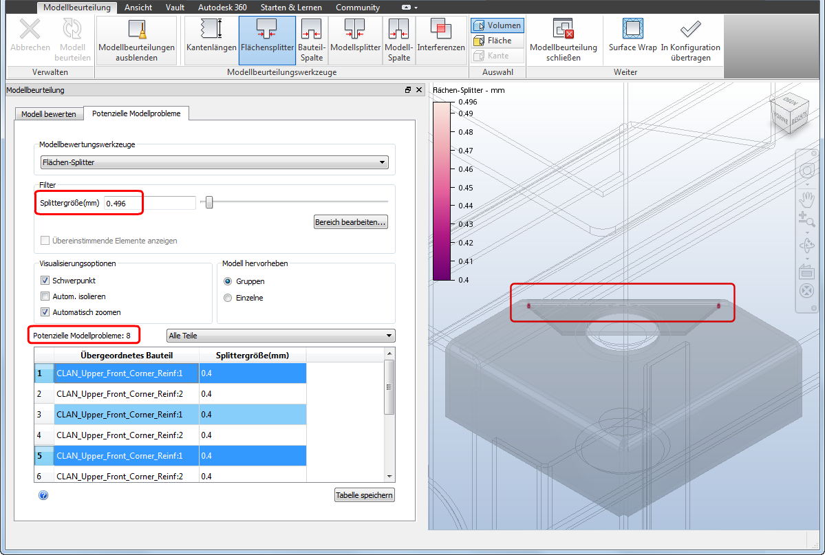Click the Flächen-Splitter color legend bar
This screenshot has height=555, width=825.
442,191
